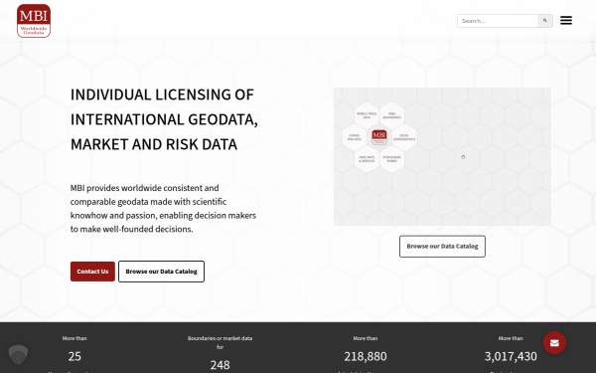Click Browse our Data Catalog below hexagon graphic

[x=442, y=247]
